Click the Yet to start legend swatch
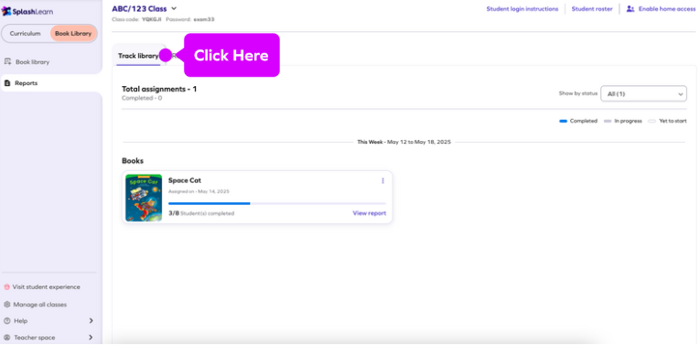Image resolution: width=700 pixels, height=345 pixels. tap(652, 121)
